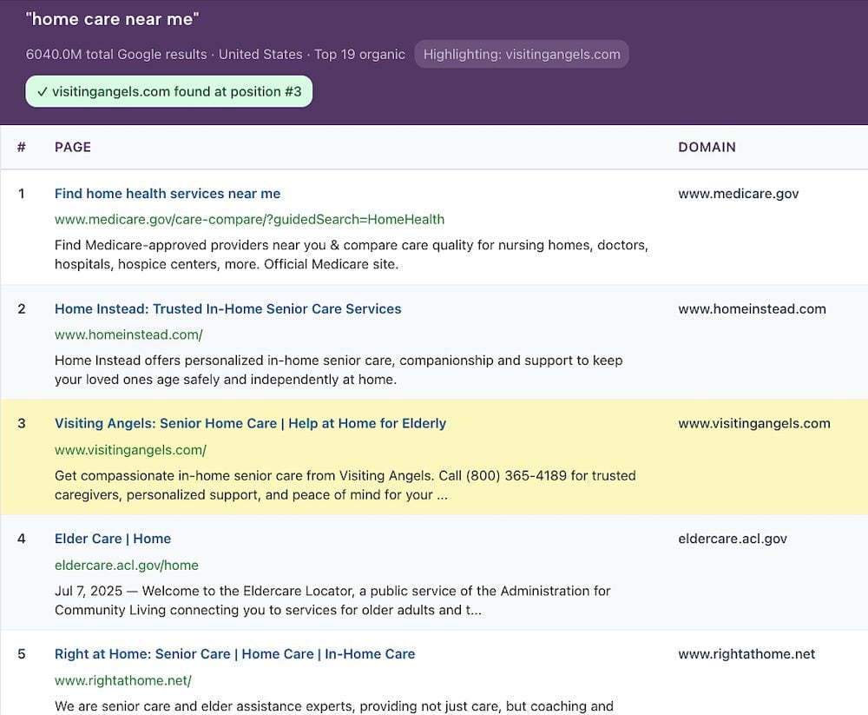Click the Eldercare Locator description snippet

[x=332, y=600]
